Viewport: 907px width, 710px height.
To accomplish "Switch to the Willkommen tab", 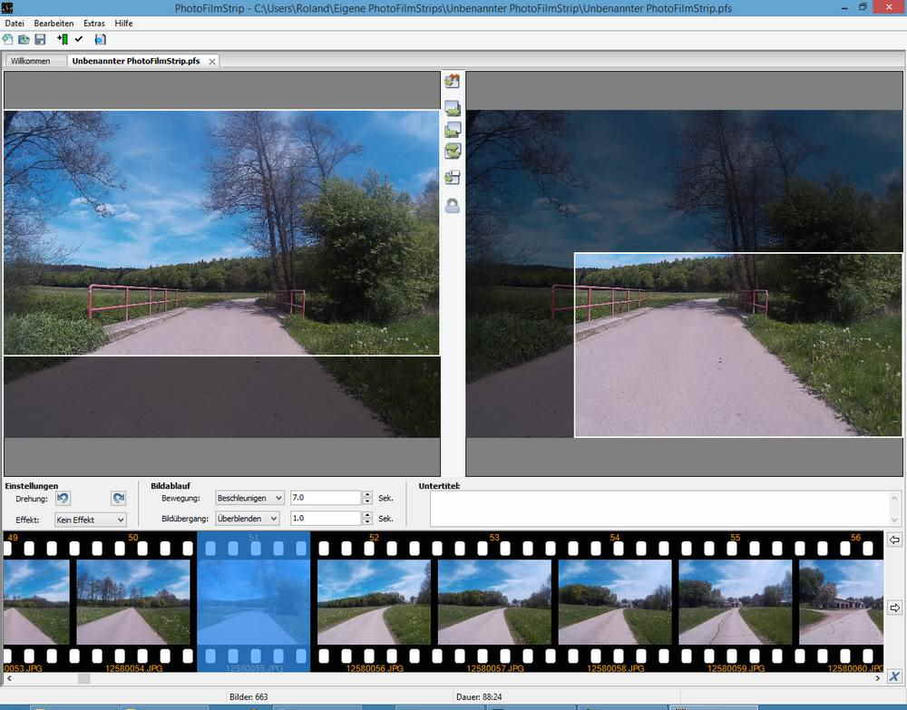I will tap(30, 62).
